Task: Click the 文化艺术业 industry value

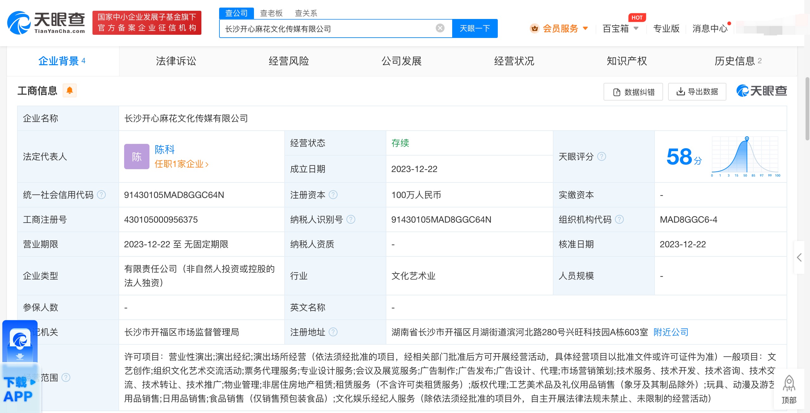Action: coord(414,276)
